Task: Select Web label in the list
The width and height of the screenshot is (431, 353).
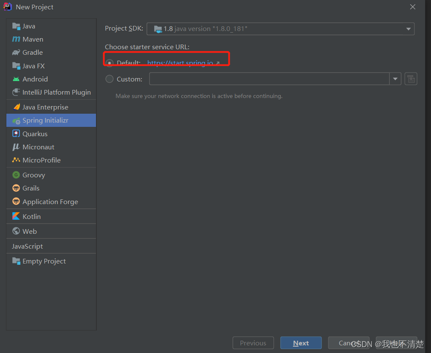Action: [x=30, y=231]
